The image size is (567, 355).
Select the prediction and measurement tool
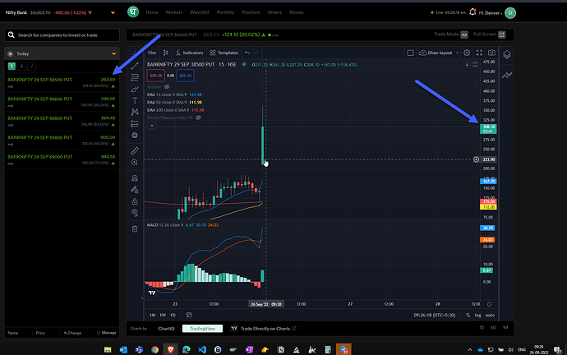(135, 123)
